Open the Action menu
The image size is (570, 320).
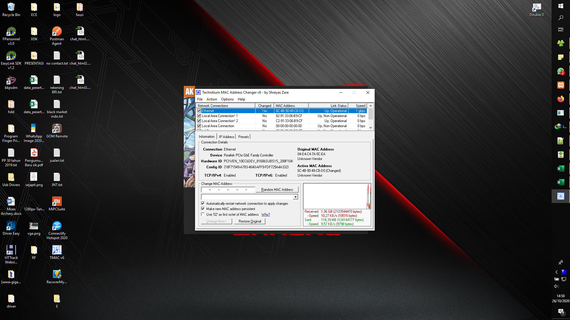coord(211,99)
